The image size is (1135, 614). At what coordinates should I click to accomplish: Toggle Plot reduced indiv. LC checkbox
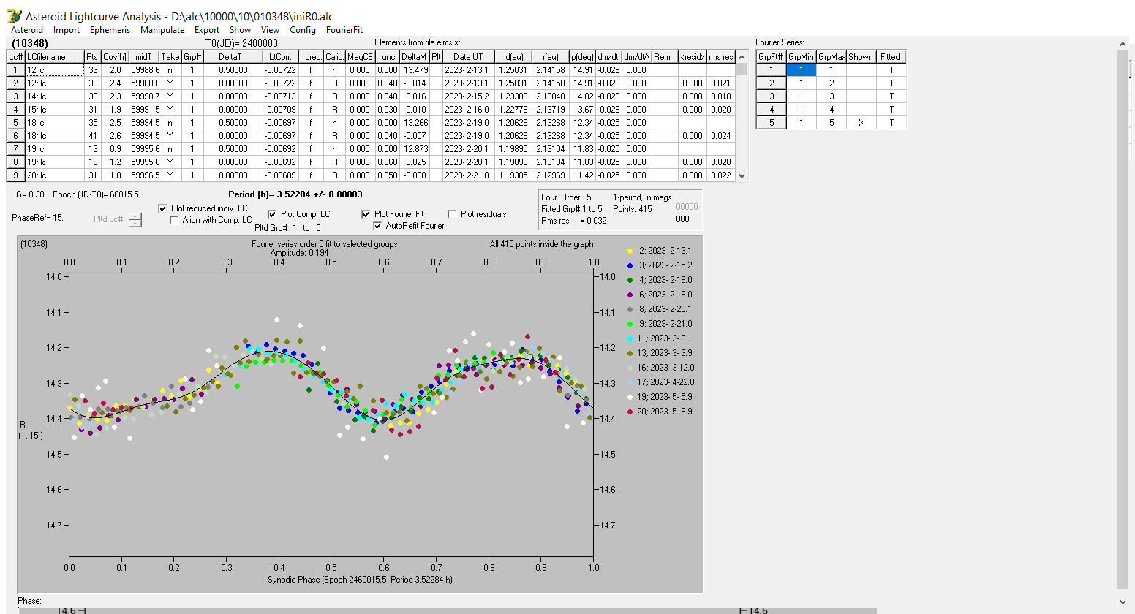tap(162, 208)
